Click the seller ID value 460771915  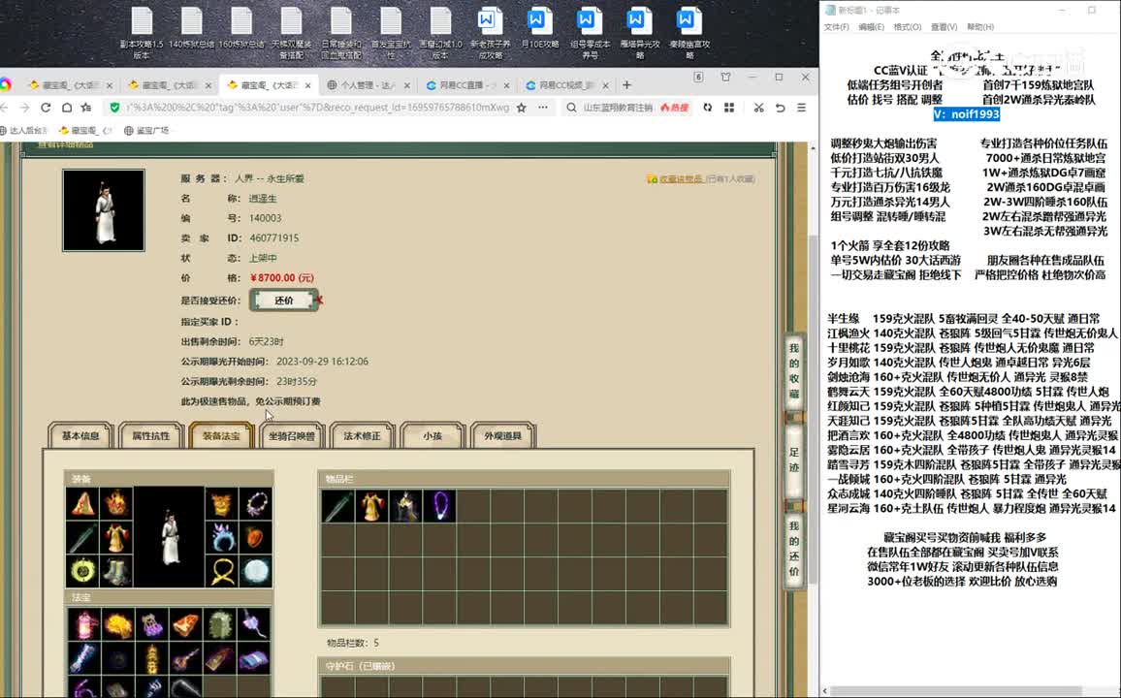274,238
